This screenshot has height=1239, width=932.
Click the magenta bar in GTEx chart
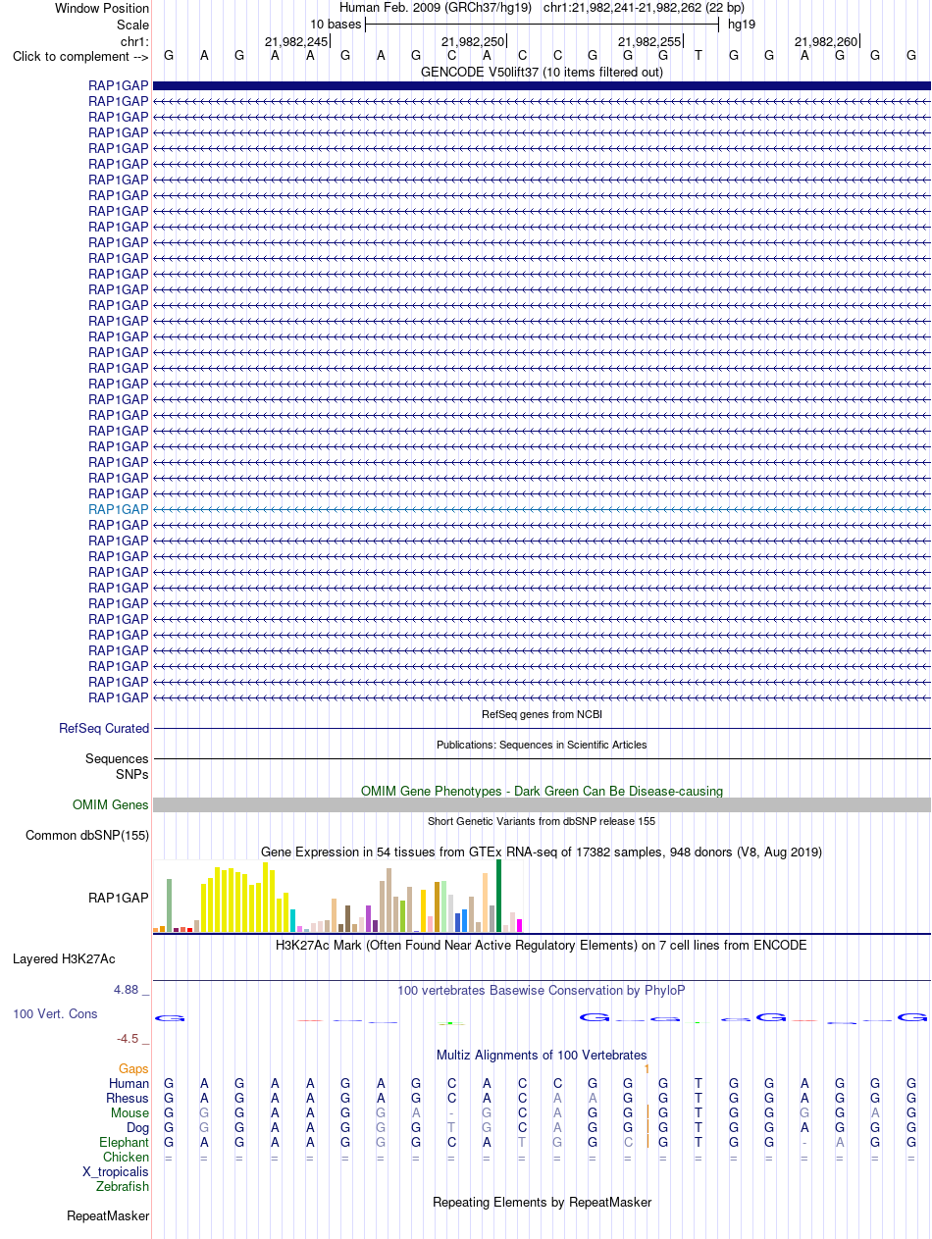click(519, 924)
